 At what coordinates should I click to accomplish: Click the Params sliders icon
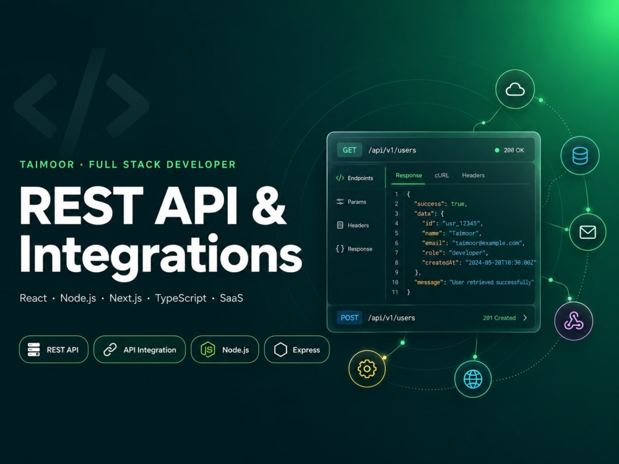click(x=340, y=202)
